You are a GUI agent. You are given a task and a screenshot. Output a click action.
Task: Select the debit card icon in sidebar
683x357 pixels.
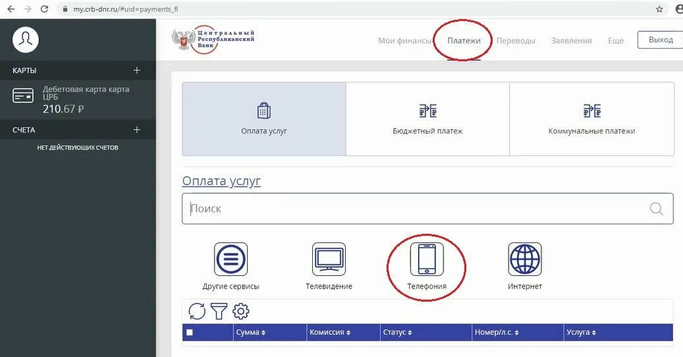coord(23,96)
